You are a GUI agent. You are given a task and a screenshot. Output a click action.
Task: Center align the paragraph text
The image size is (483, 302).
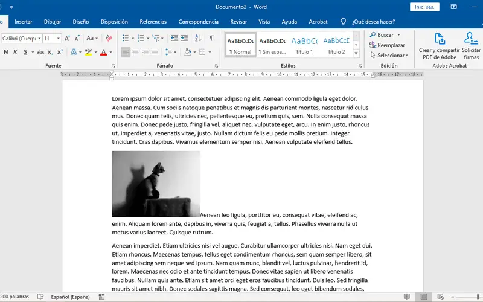coord(135,52)
